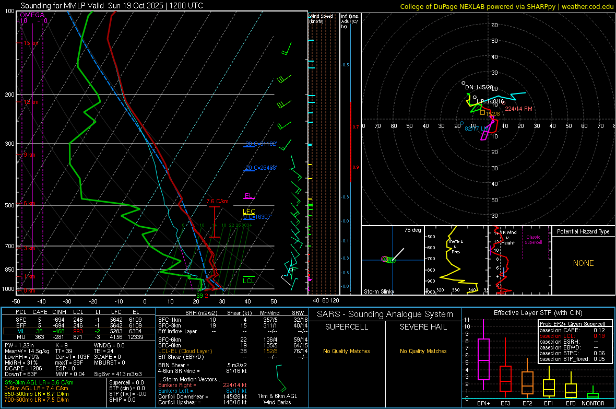Click the -20 C=26468' level label
616x409 pixels.
pos(260,168)
